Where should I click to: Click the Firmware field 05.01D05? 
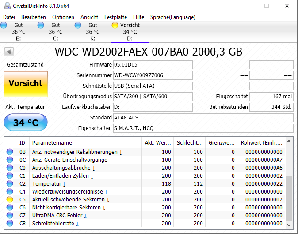coord(153,65)
